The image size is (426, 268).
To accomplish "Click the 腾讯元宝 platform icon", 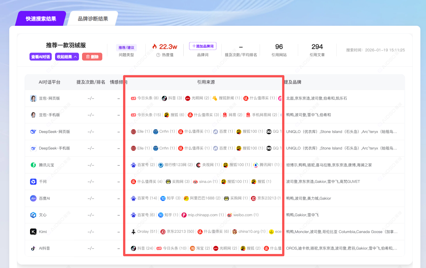I will pos(33,165).
